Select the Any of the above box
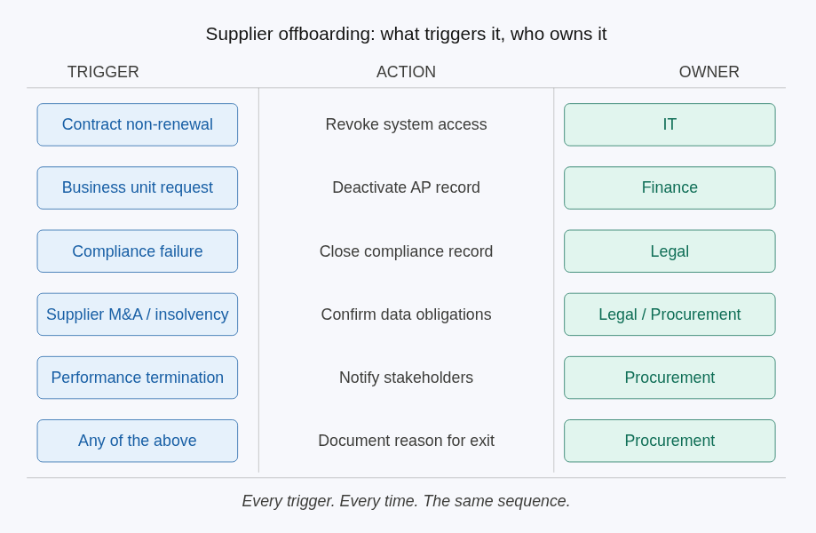The image size is (816, 533). click(x=137, y=441)
